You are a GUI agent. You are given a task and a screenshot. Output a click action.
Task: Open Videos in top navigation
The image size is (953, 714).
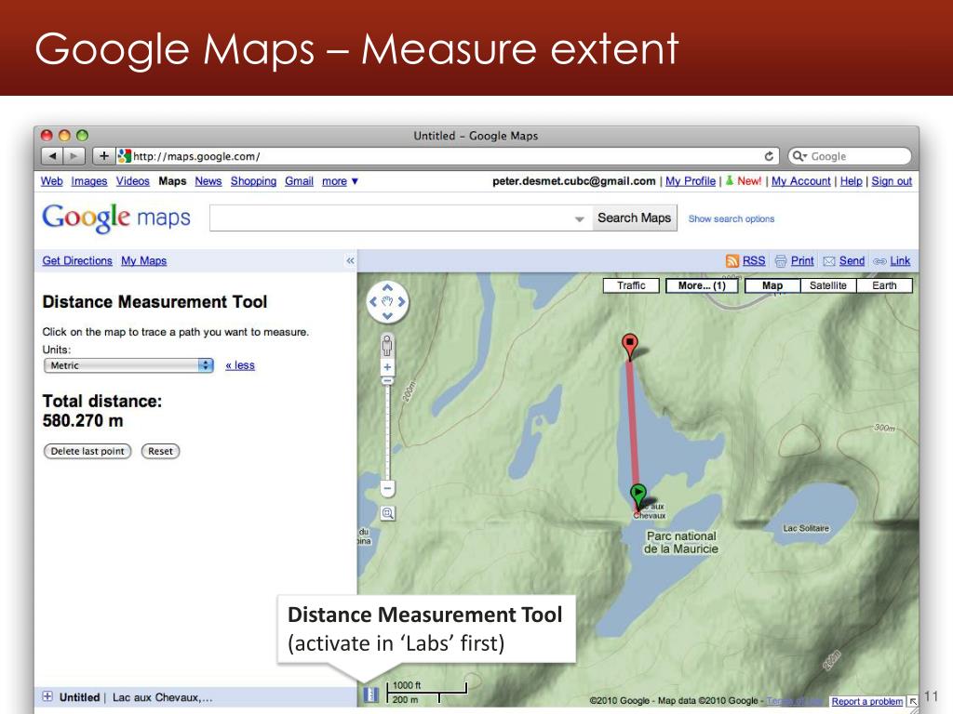pos(132,181)
